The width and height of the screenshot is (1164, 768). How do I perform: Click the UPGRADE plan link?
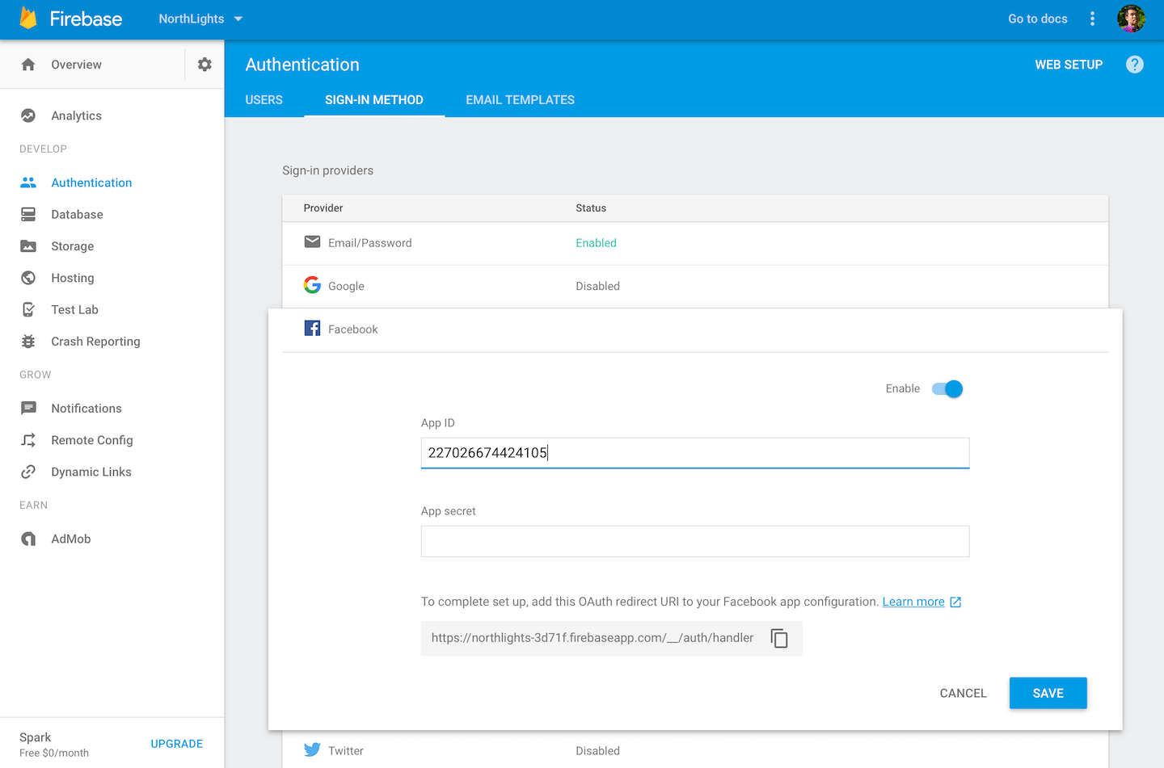coord(177,744)
